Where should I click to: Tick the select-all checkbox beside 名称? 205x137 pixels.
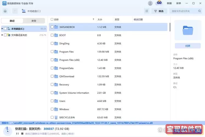52,19
